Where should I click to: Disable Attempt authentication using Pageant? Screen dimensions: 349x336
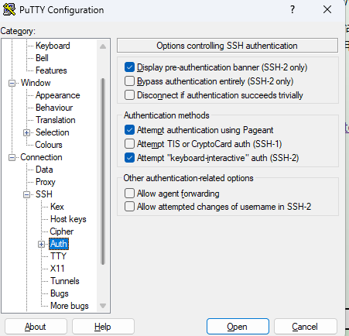(129, 130)
